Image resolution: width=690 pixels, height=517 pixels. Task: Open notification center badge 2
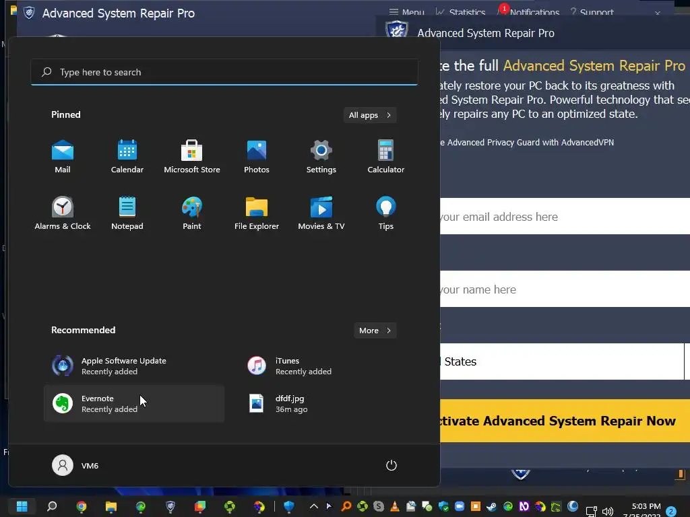tap(672, 512)
